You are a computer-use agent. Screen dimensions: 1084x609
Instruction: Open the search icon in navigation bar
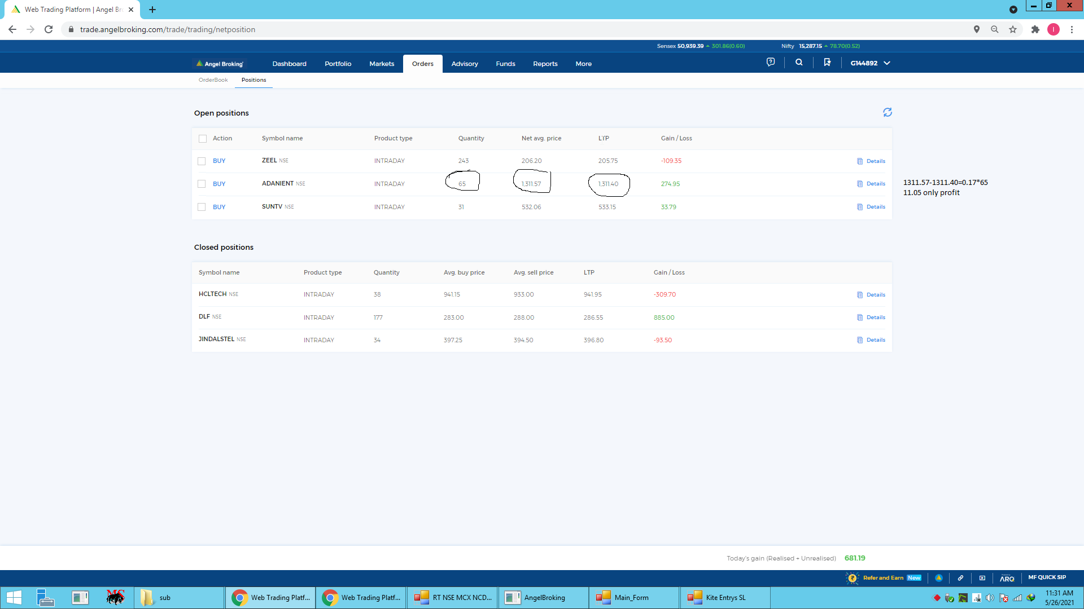pos(799,63)
